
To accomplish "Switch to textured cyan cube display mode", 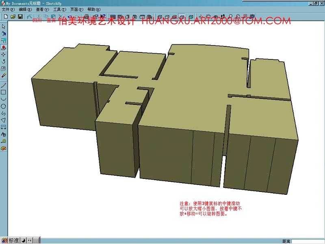I will [191, 17].
